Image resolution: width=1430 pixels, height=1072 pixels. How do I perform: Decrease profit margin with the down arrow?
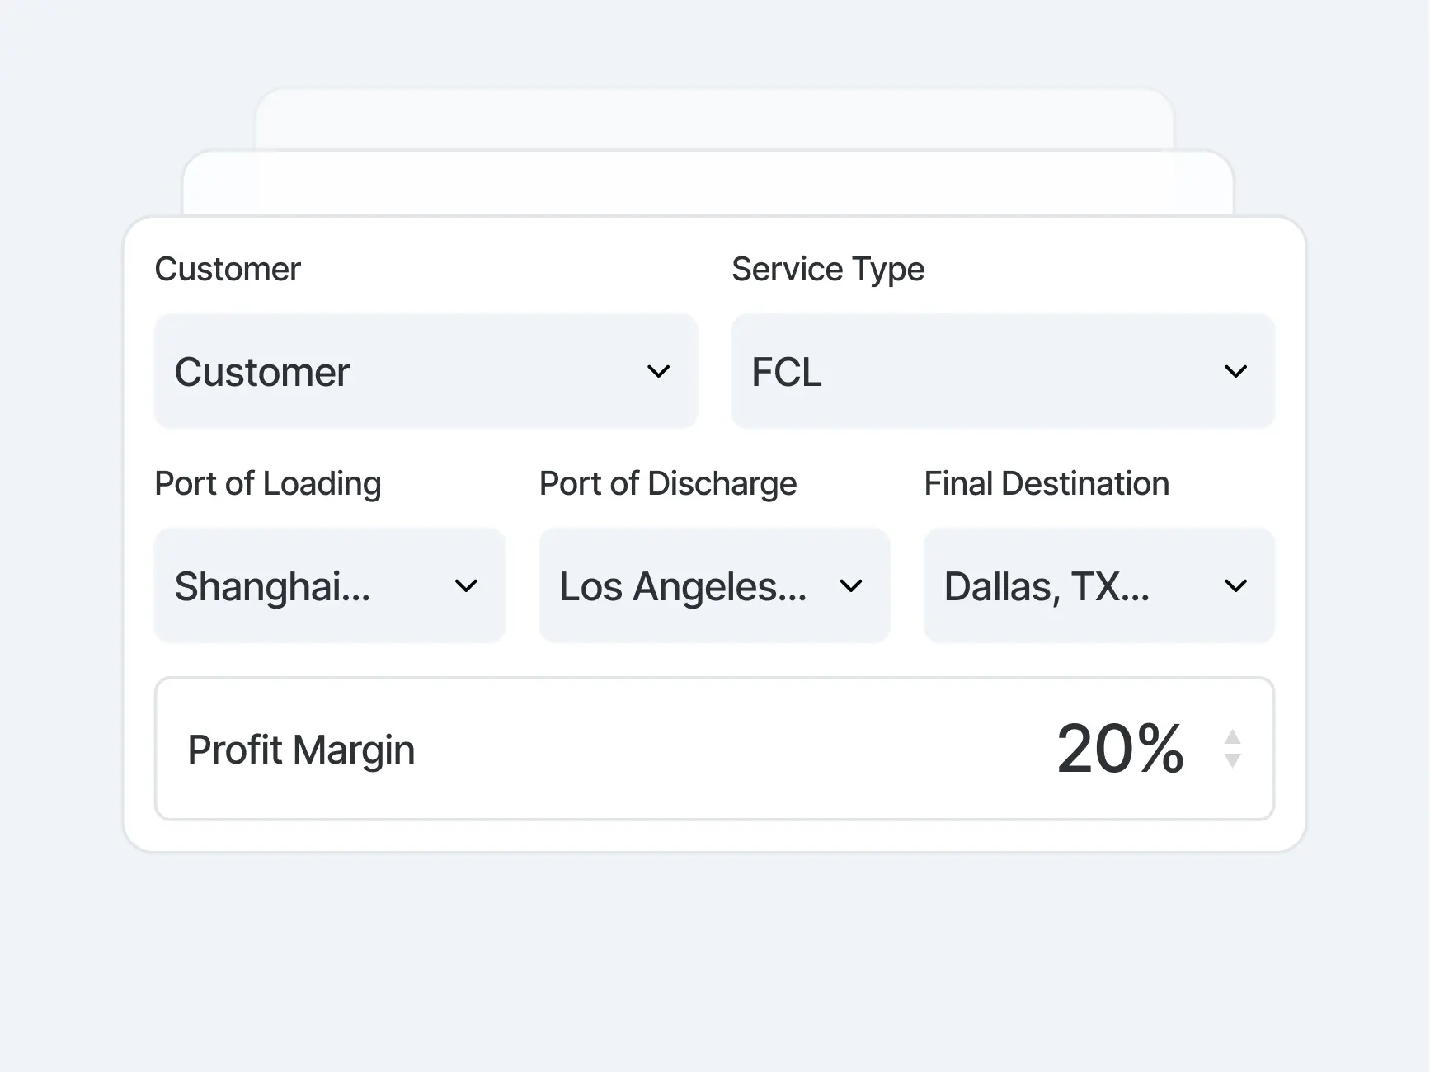pyautogui.click(x=1232, y=761)
